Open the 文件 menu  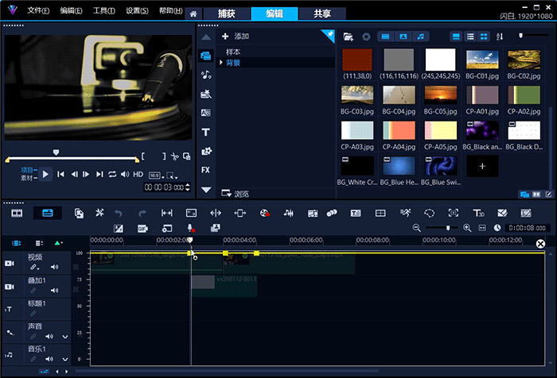point(38,10)
